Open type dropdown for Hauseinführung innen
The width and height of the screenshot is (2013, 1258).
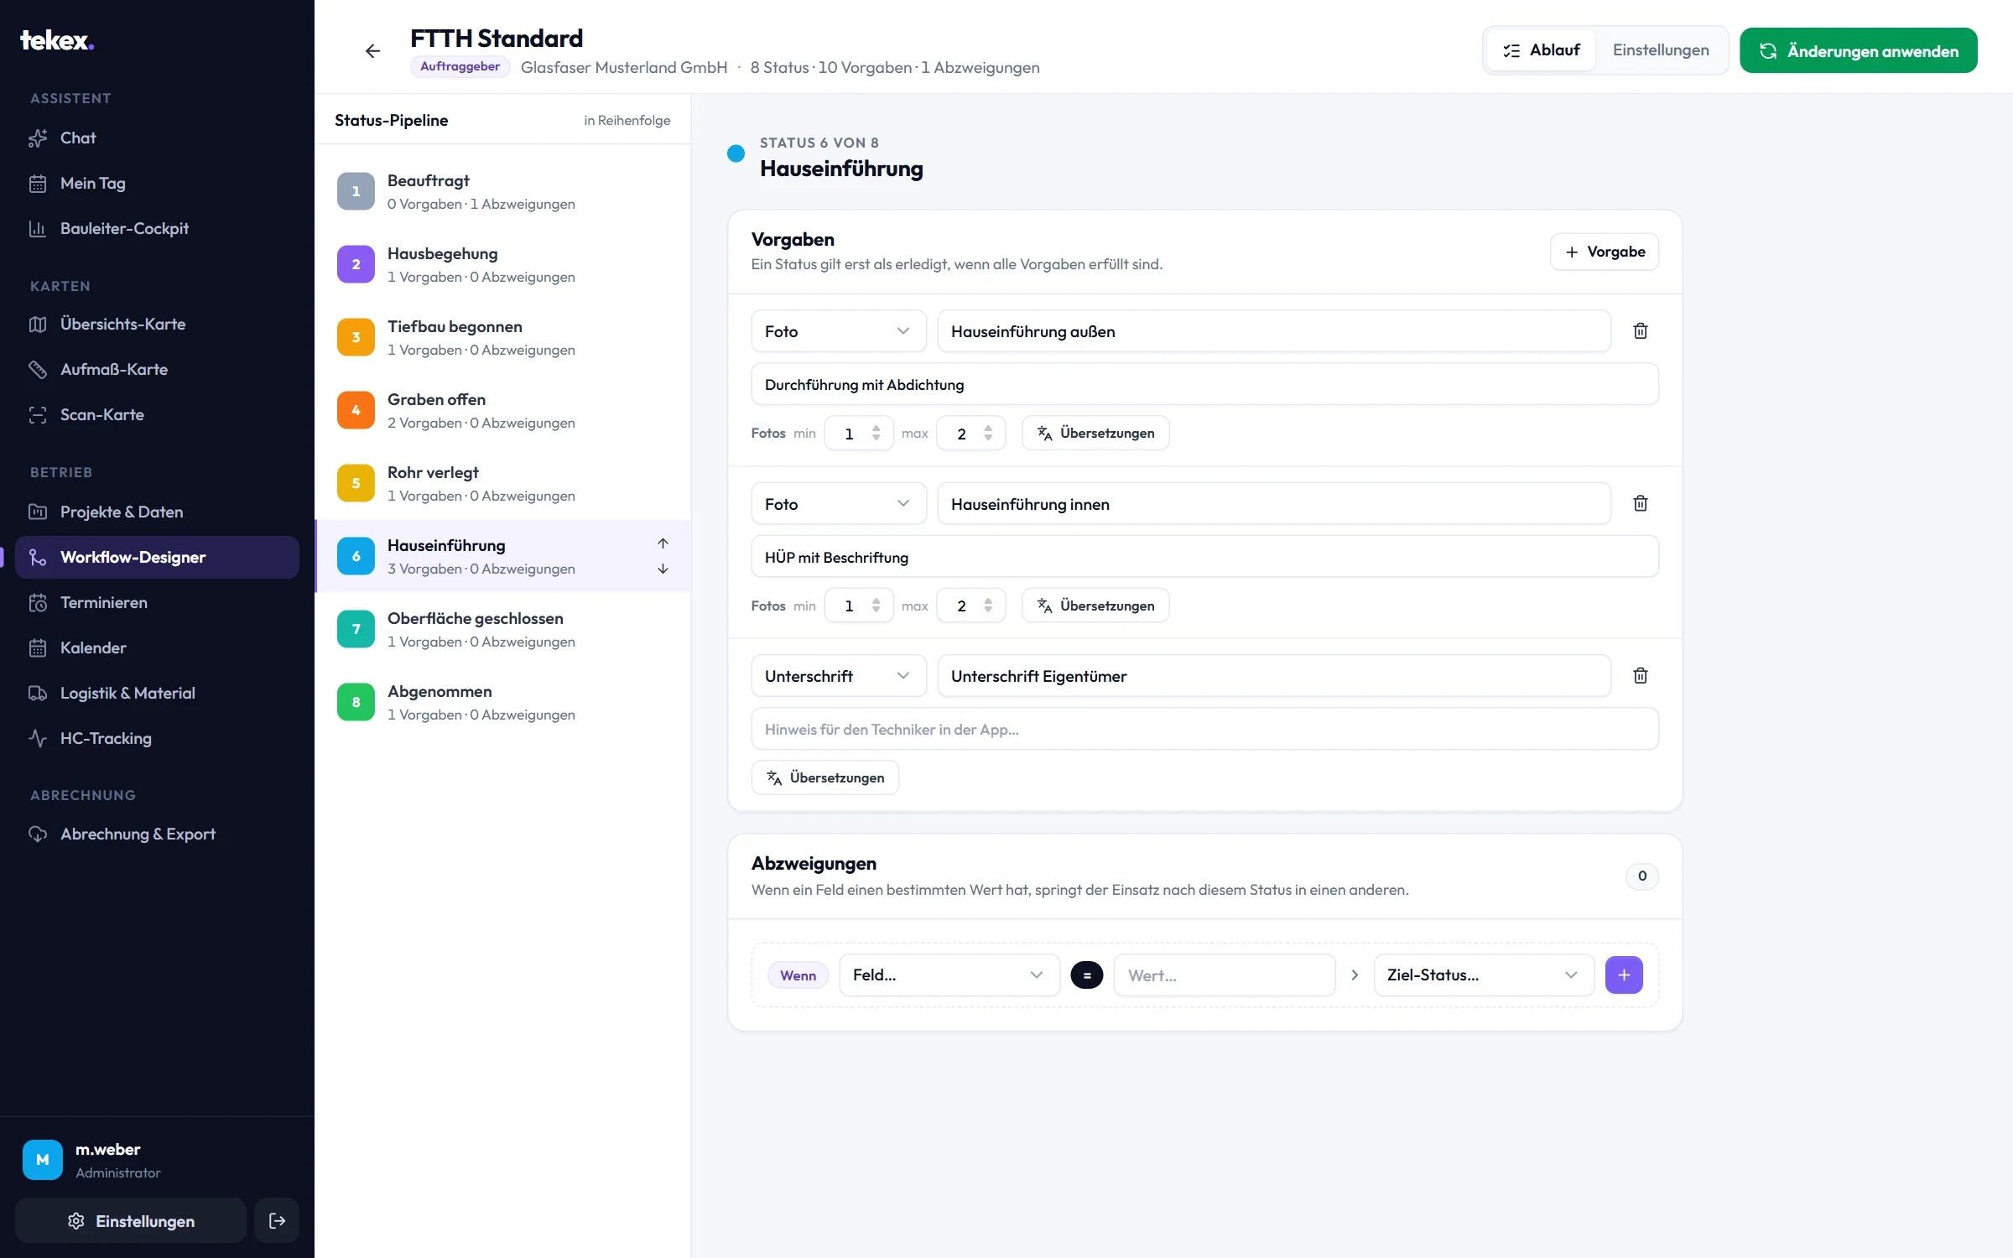coord(838,503)
